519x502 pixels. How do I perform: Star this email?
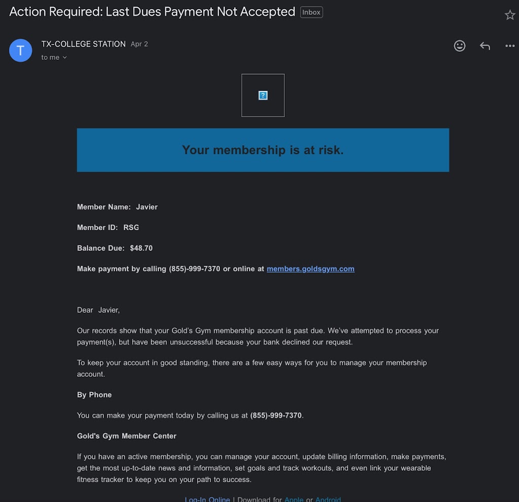click(510, 15)
